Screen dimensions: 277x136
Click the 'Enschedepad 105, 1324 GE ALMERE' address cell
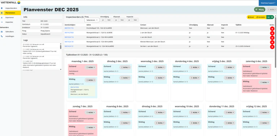(x=99, y=28)
